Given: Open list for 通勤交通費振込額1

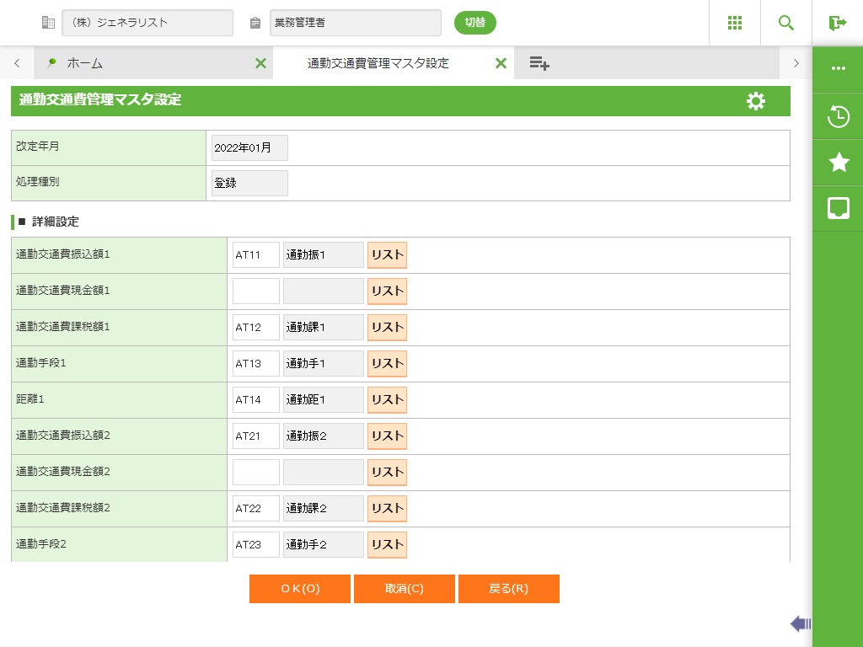Looking at the screenshot, I should pyautogui.click(x=387, y=255).
